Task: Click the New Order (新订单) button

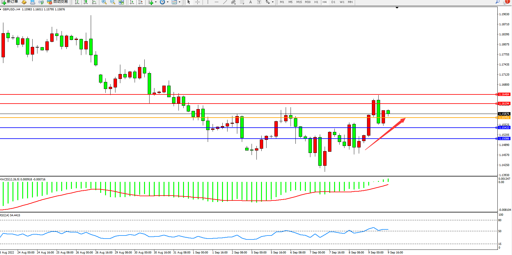Action: tap(9, 2)
